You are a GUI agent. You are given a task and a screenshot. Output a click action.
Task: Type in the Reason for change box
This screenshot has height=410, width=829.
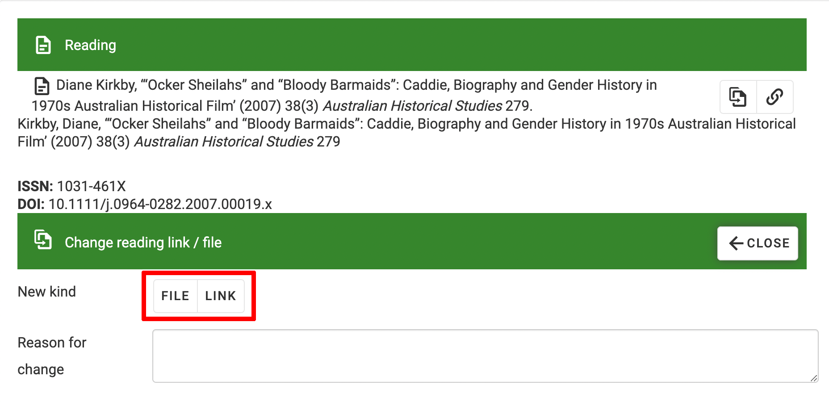485,356
